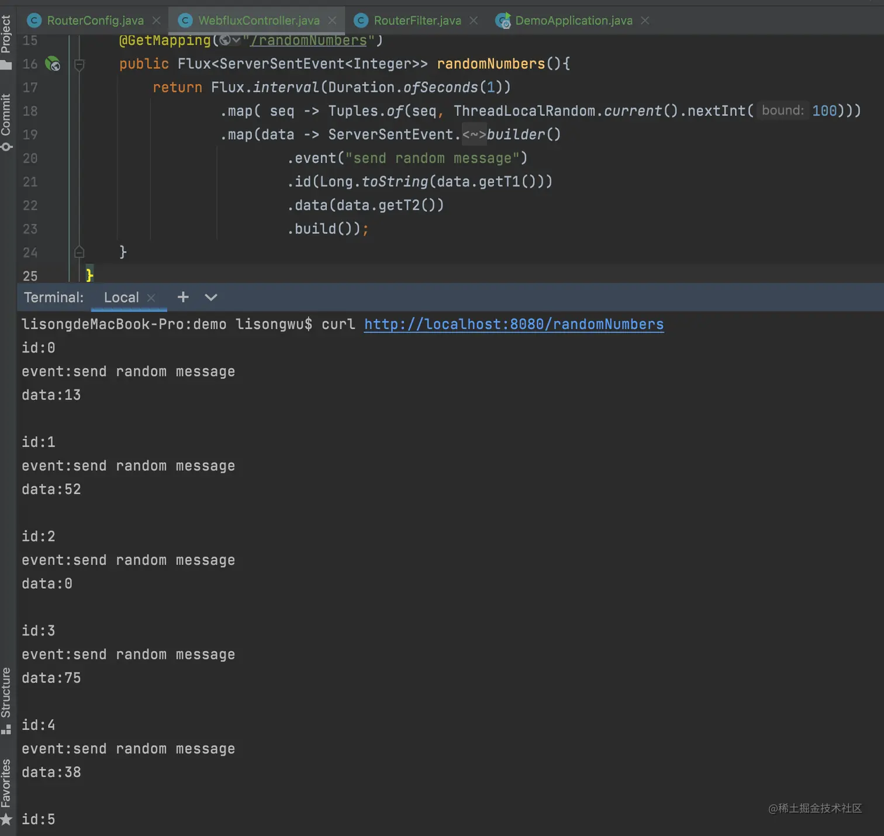Image resolution: width=884 pixels, height=836 pixels.
Task: Close the RouterFilter.java tab
Action: tap(474, 20)
